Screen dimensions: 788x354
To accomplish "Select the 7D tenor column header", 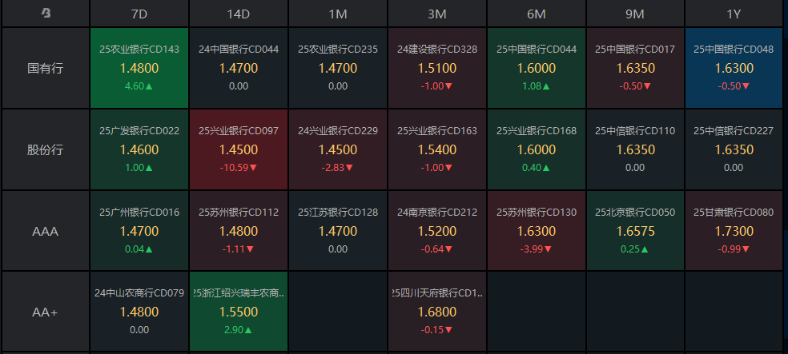I will click(139, 14).
